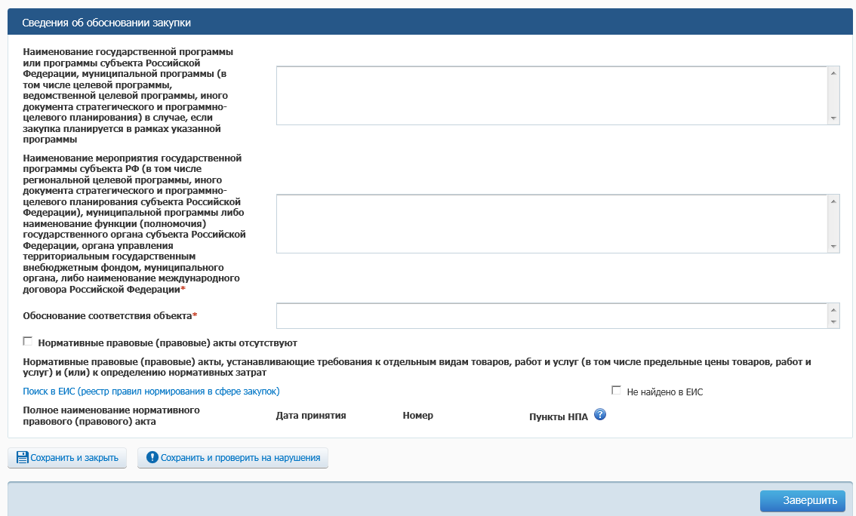856x516 pixels.
Task: Click the Номер column header
Action: [x=417, y=416]
